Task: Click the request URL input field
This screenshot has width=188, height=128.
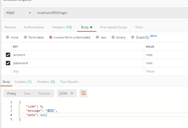Action: [107, 13]
